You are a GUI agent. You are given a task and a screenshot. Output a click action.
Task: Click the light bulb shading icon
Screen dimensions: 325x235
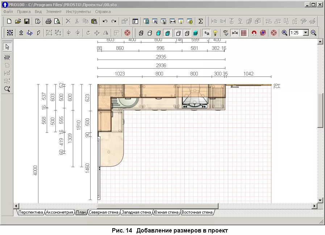click(215, 33)
